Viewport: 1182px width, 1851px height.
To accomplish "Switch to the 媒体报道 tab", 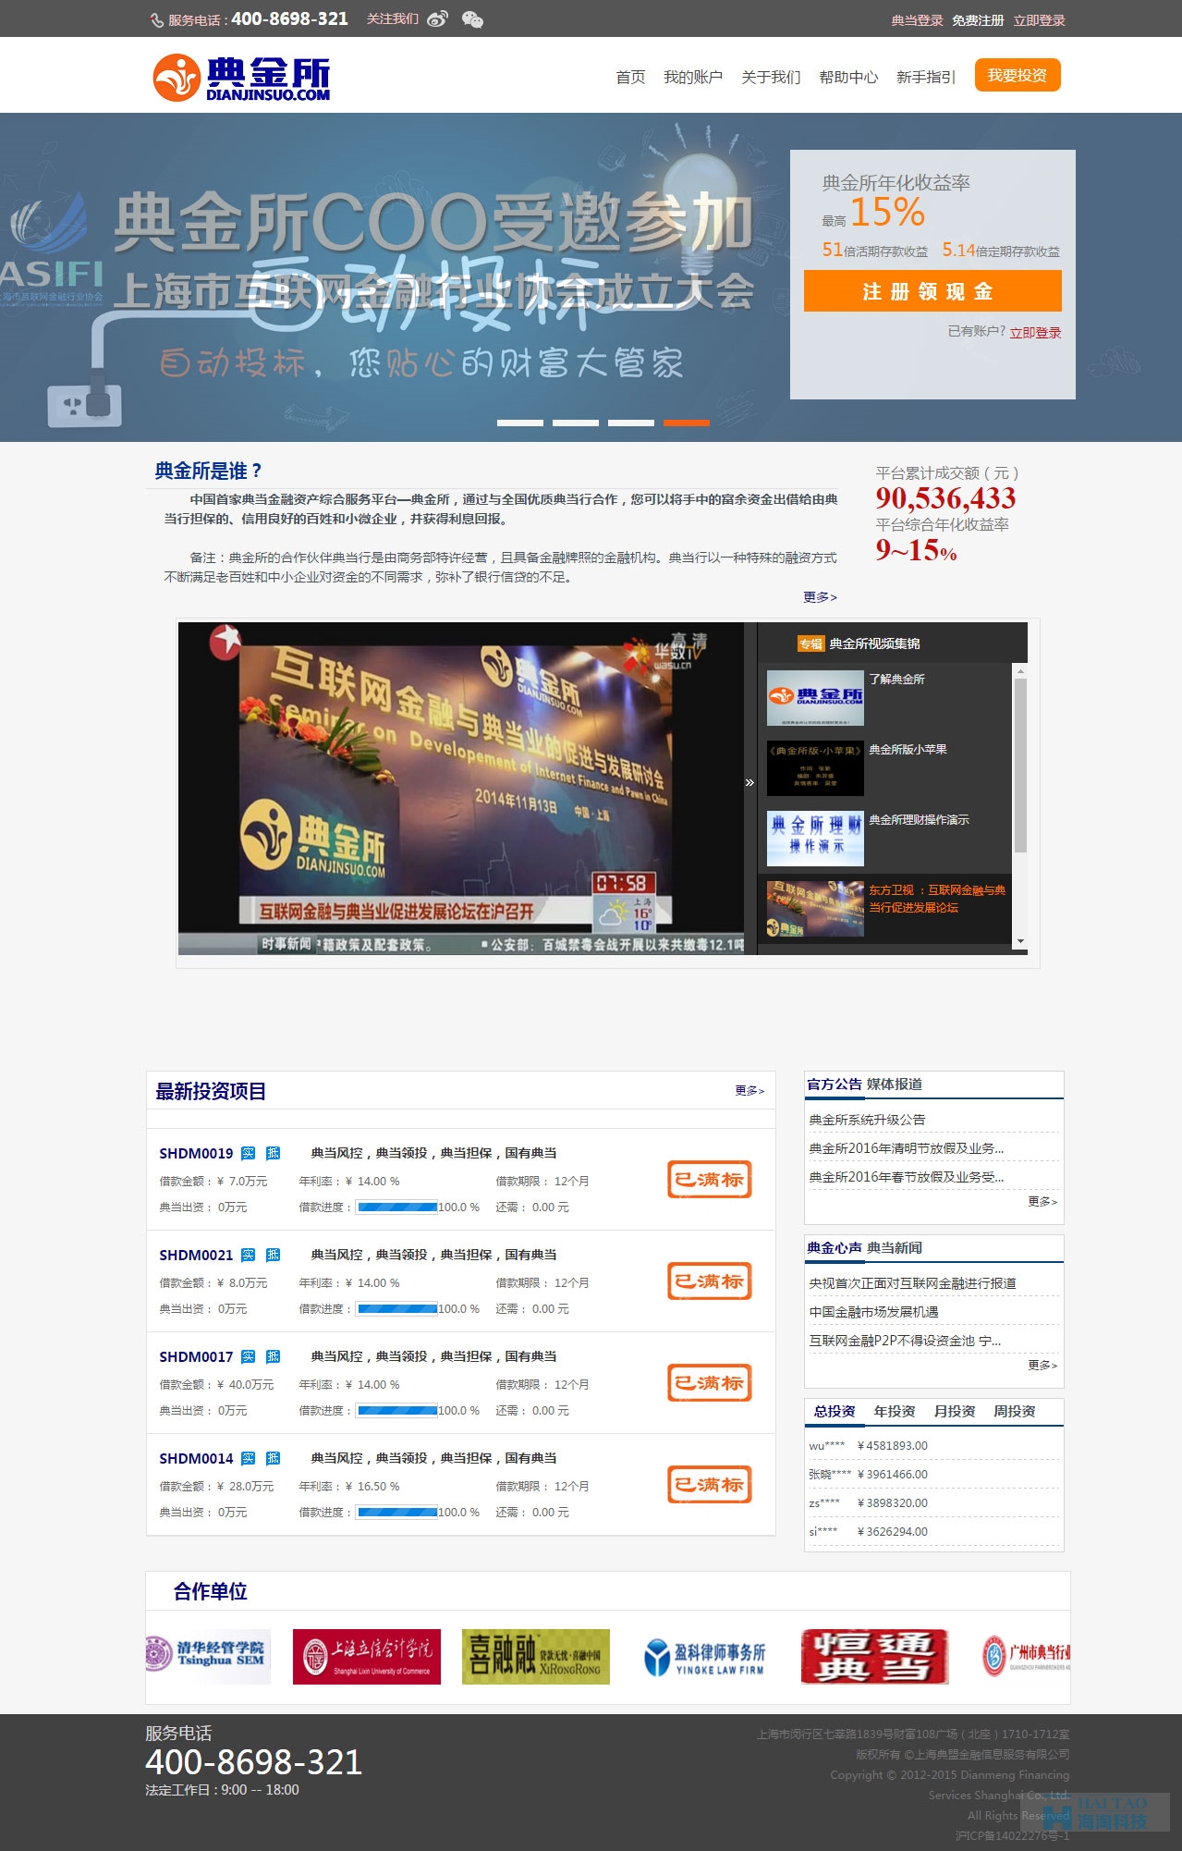I will (895, 1084).
